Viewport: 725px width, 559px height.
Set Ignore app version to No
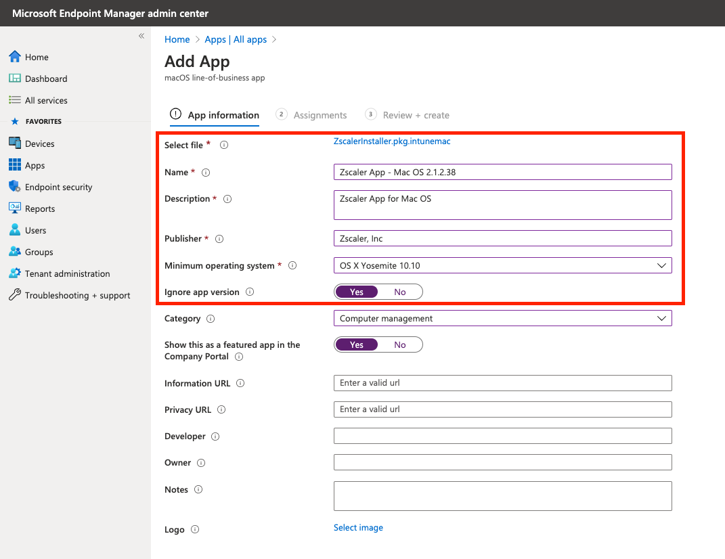(x=400, y=292)
